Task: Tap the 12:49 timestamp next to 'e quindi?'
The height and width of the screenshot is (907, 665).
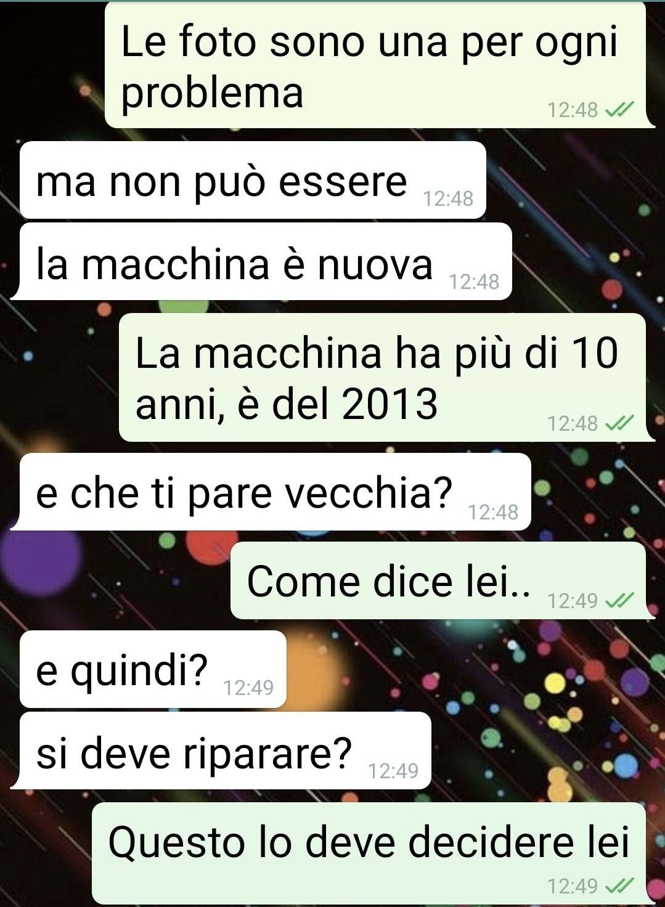Action: tap(248, 687)
